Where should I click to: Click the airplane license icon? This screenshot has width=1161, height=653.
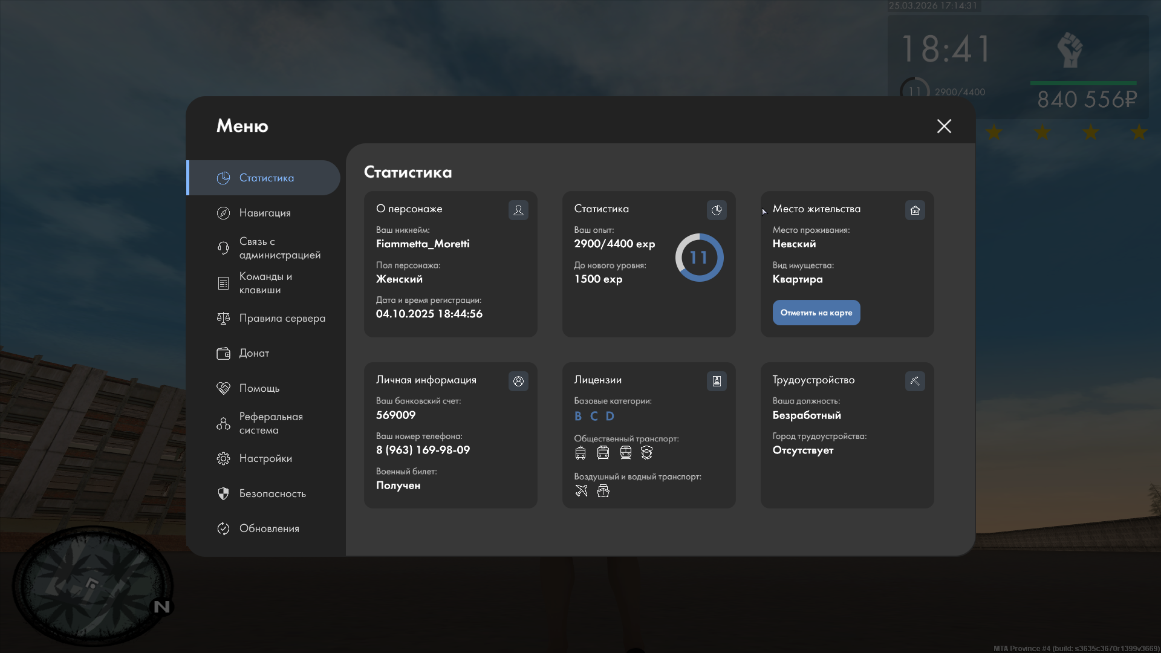581,491
